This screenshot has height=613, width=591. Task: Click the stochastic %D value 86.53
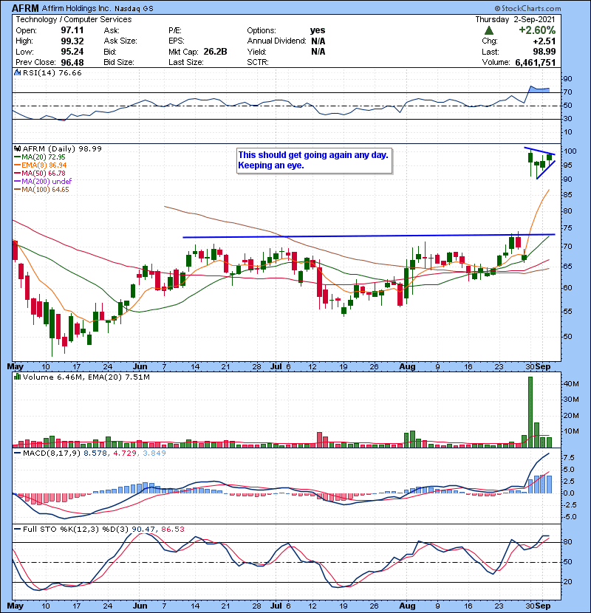click(172, 529)
